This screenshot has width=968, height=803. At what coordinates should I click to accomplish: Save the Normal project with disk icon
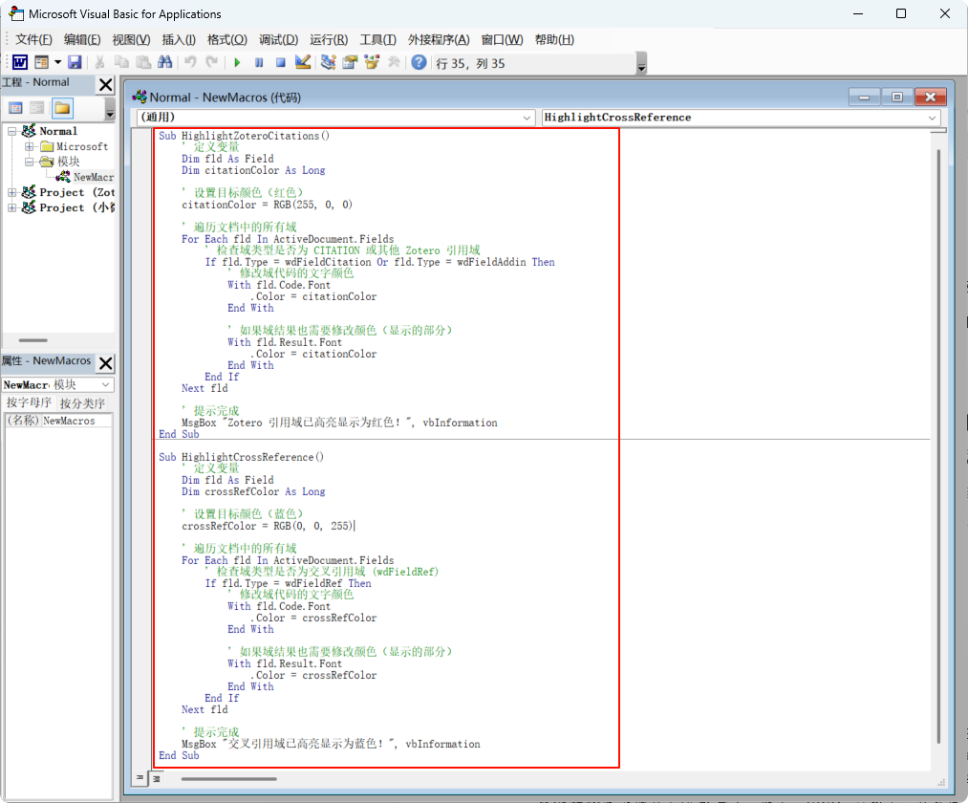(75, 62)
